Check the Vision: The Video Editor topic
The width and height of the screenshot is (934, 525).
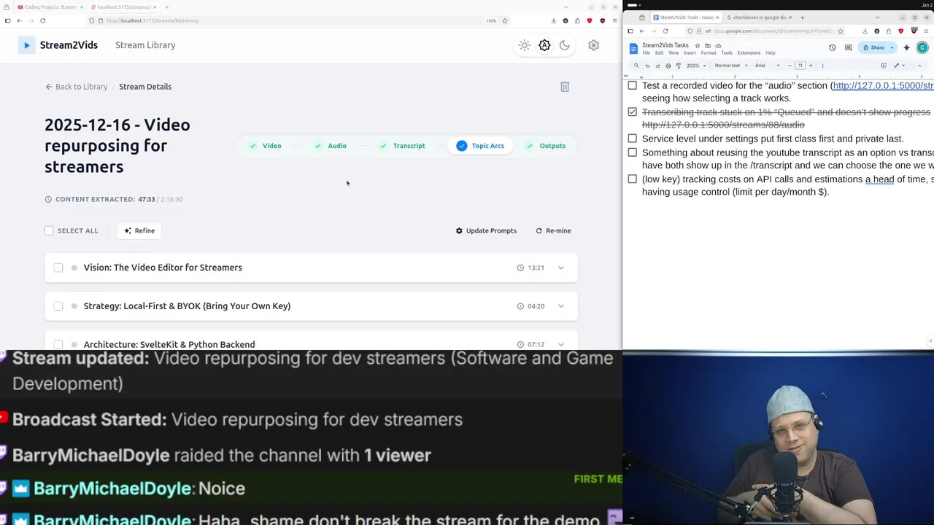pos(58,268)
